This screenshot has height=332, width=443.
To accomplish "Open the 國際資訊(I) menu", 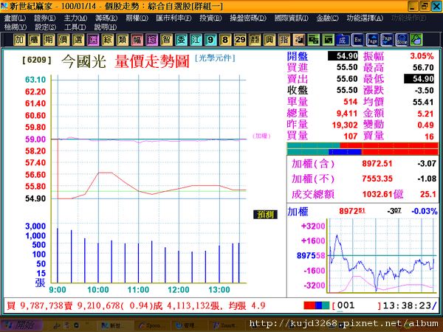I will [292, 18].
